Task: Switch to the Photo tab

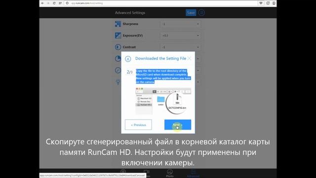Action: pyautogui.click(x=170, y=173)
